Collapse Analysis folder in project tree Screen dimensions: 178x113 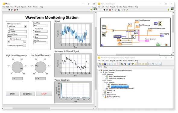[105, 83]
